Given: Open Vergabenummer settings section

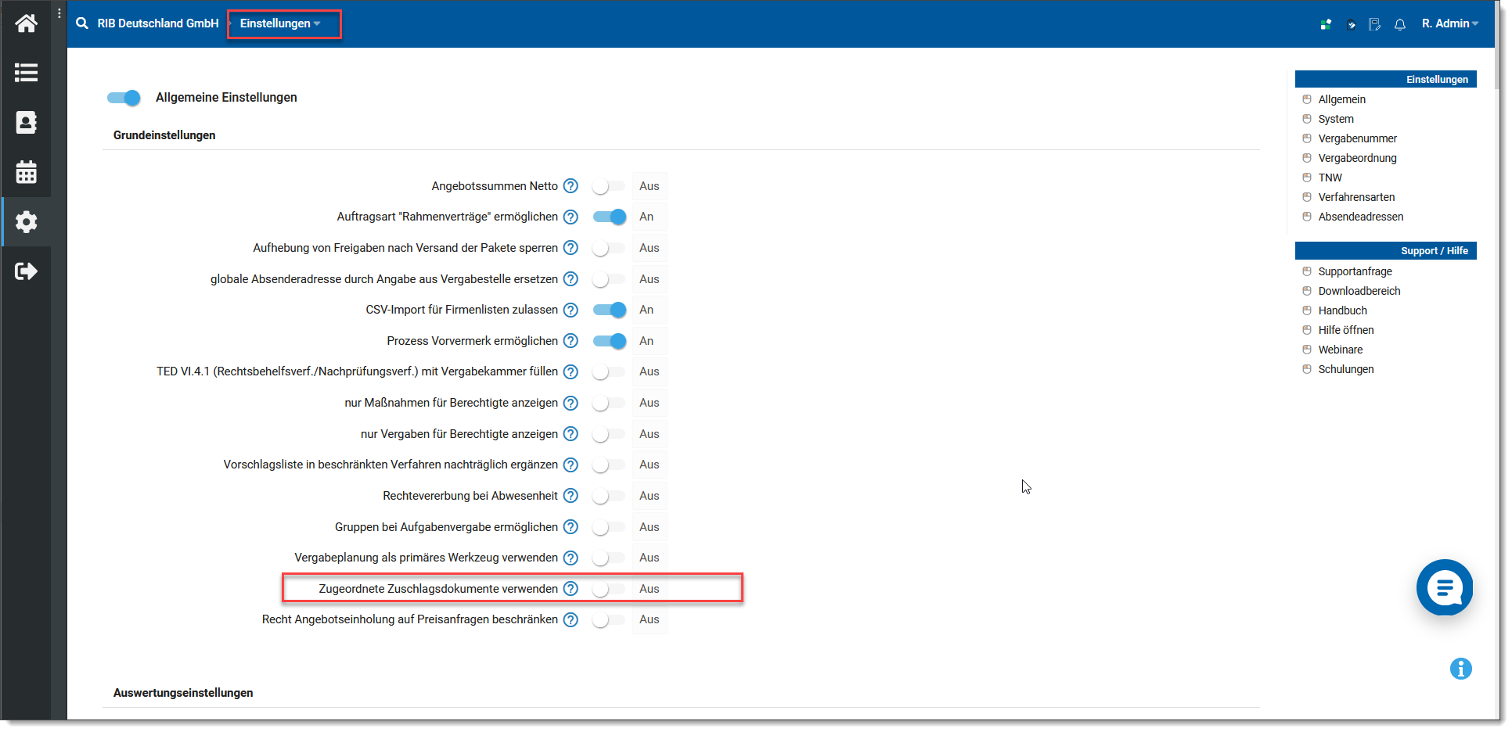Looking at the screenshot, I should point(1357,138).
